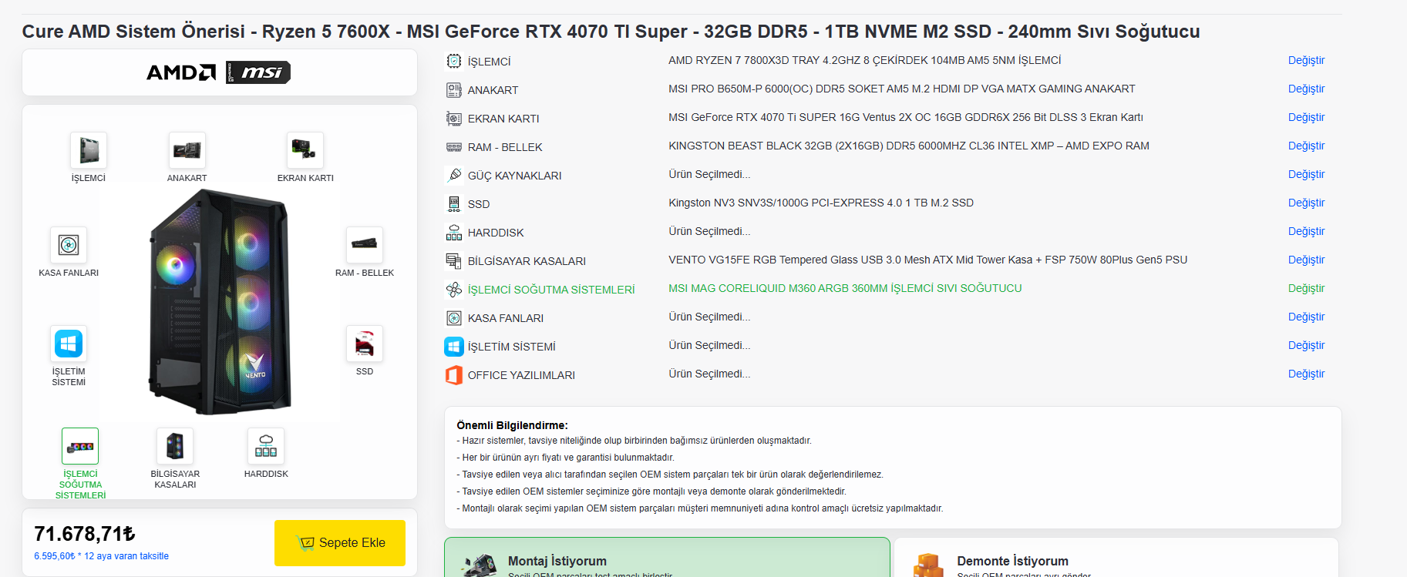Click the Önemli Bilgilendirme heading
The width and height of the screenshot is (1407, 577).
(512, 425)
